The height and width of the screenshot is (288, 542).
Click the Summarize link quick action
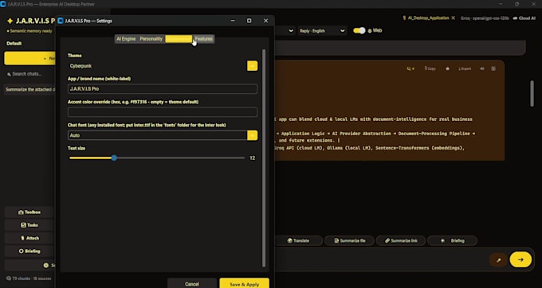point(401,241)
